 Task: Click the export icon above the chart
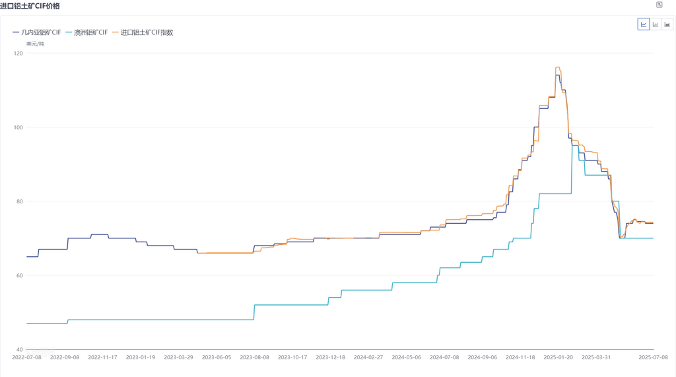point(659,5)
